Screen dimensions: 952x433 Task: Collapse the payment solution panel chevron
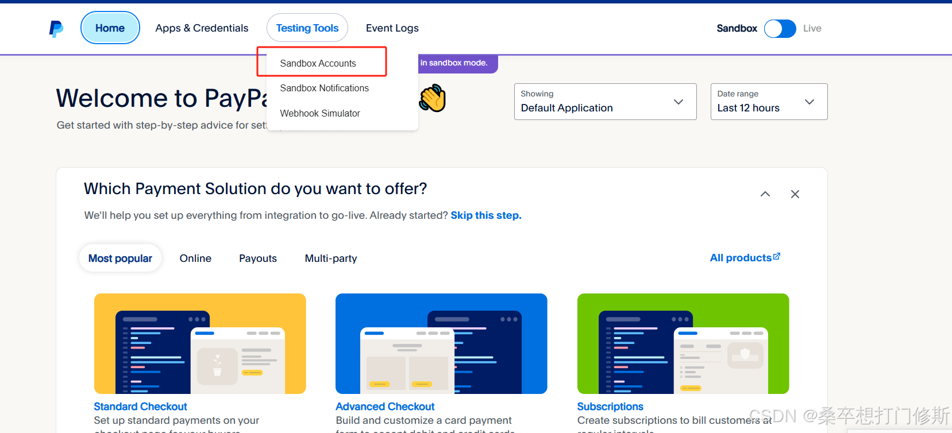[765, 194]
